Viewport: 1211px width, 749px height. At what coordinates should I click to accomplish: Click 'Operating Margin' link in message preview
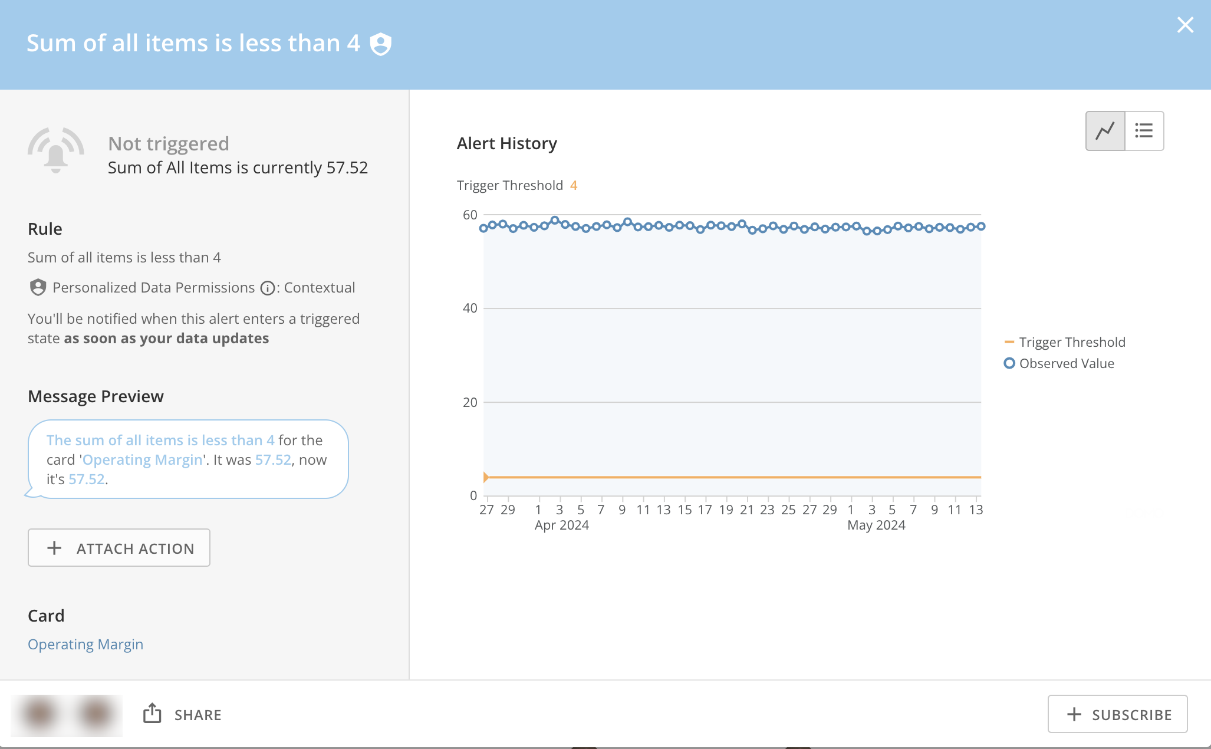coord(143,460)
